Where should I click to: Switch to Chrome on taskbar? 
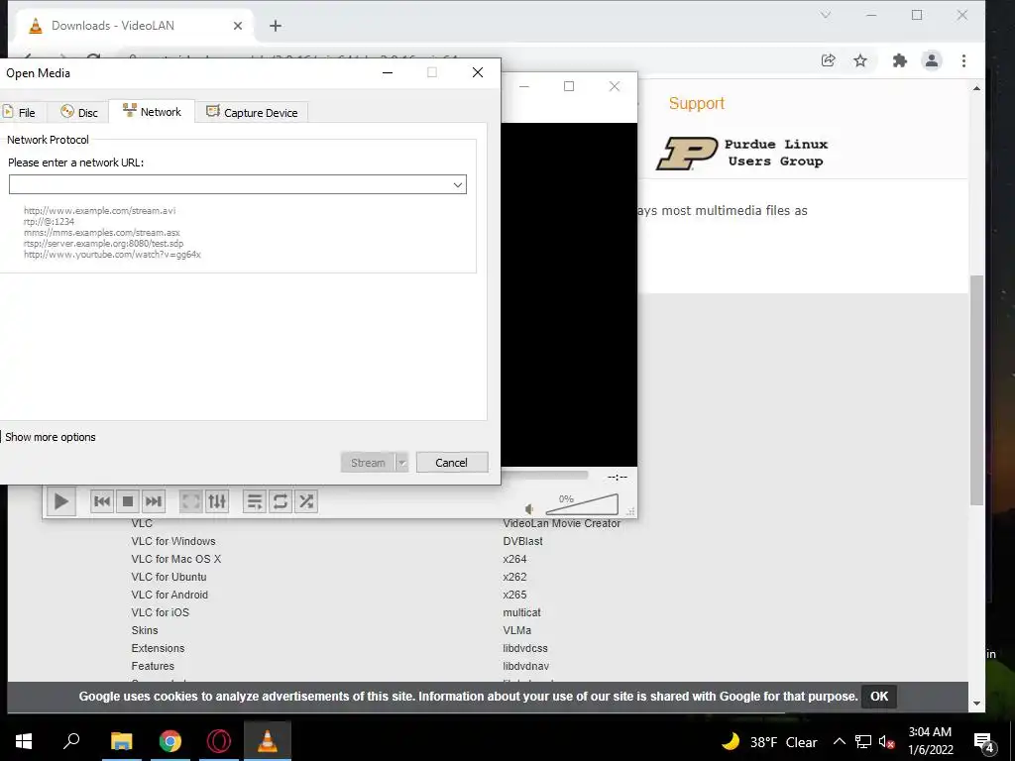point(169,741)
